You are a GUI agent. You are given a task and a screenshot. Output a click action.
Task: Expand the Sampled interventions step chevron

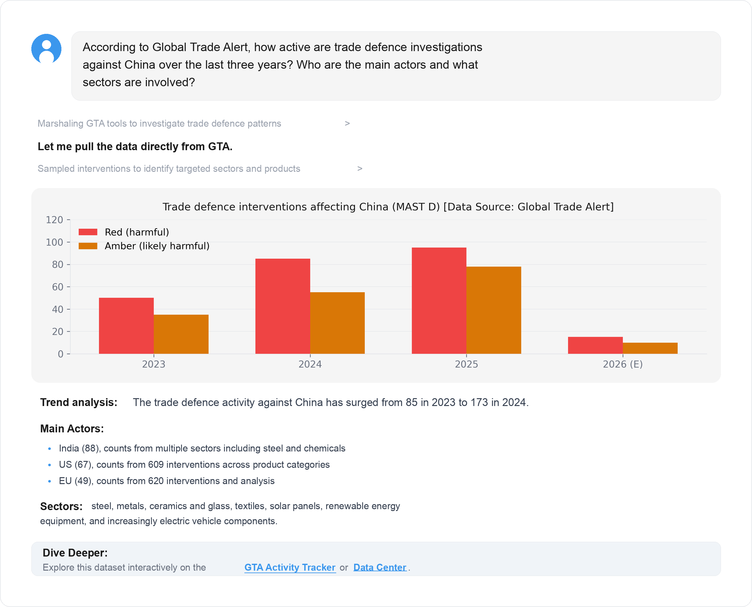pyautogui.click(x=360, y=169)
